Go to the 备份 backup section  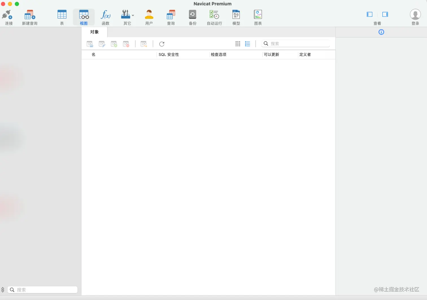click(193, 15)
